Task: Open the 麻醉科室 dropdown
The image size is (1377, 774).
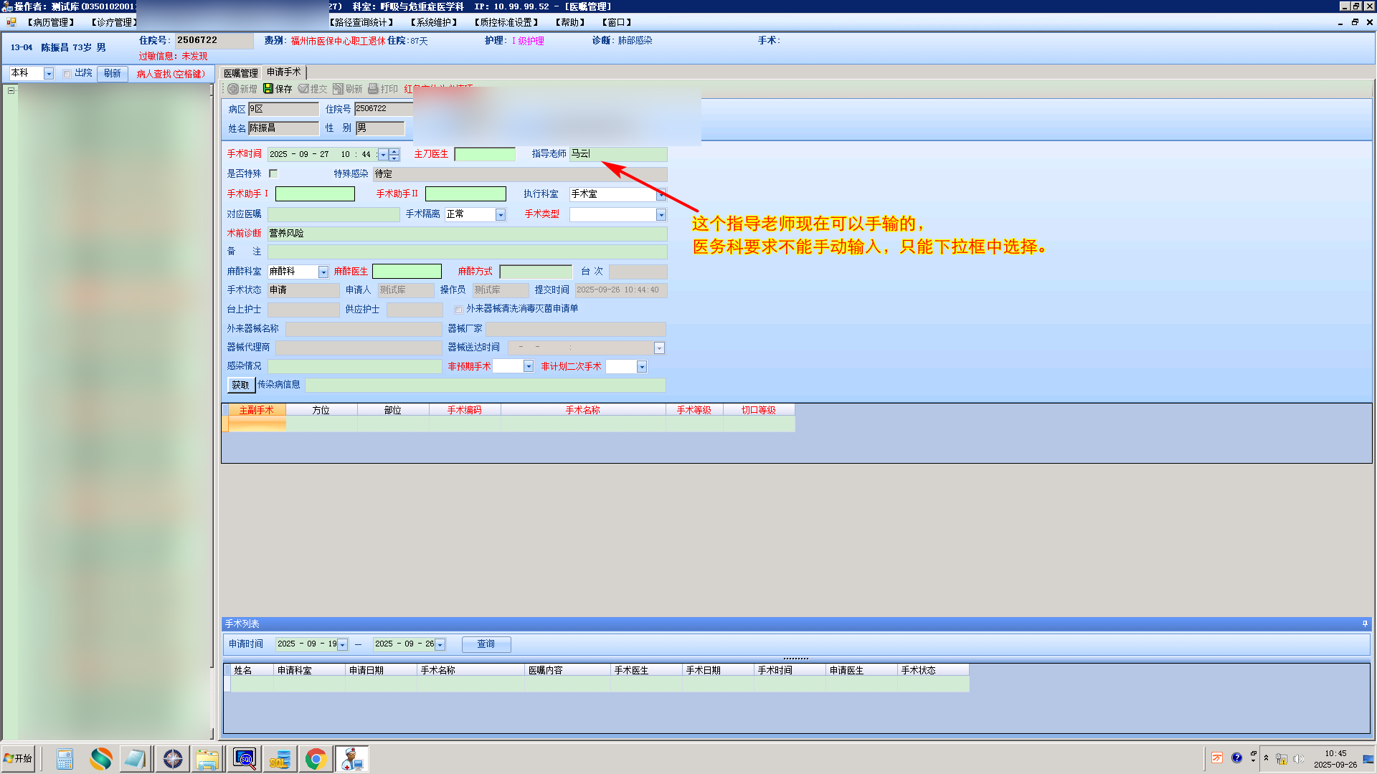Action: [x=323, y=272]
